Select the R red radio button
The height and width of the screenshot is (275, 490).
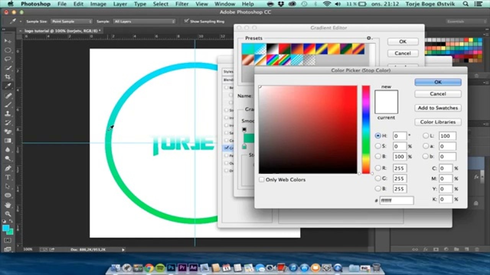click(x=378, y=168)
